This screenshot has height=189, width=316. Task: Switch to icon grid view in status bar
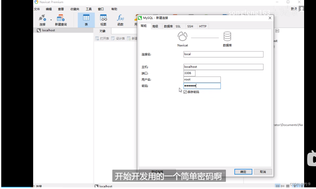coord(278,186)
